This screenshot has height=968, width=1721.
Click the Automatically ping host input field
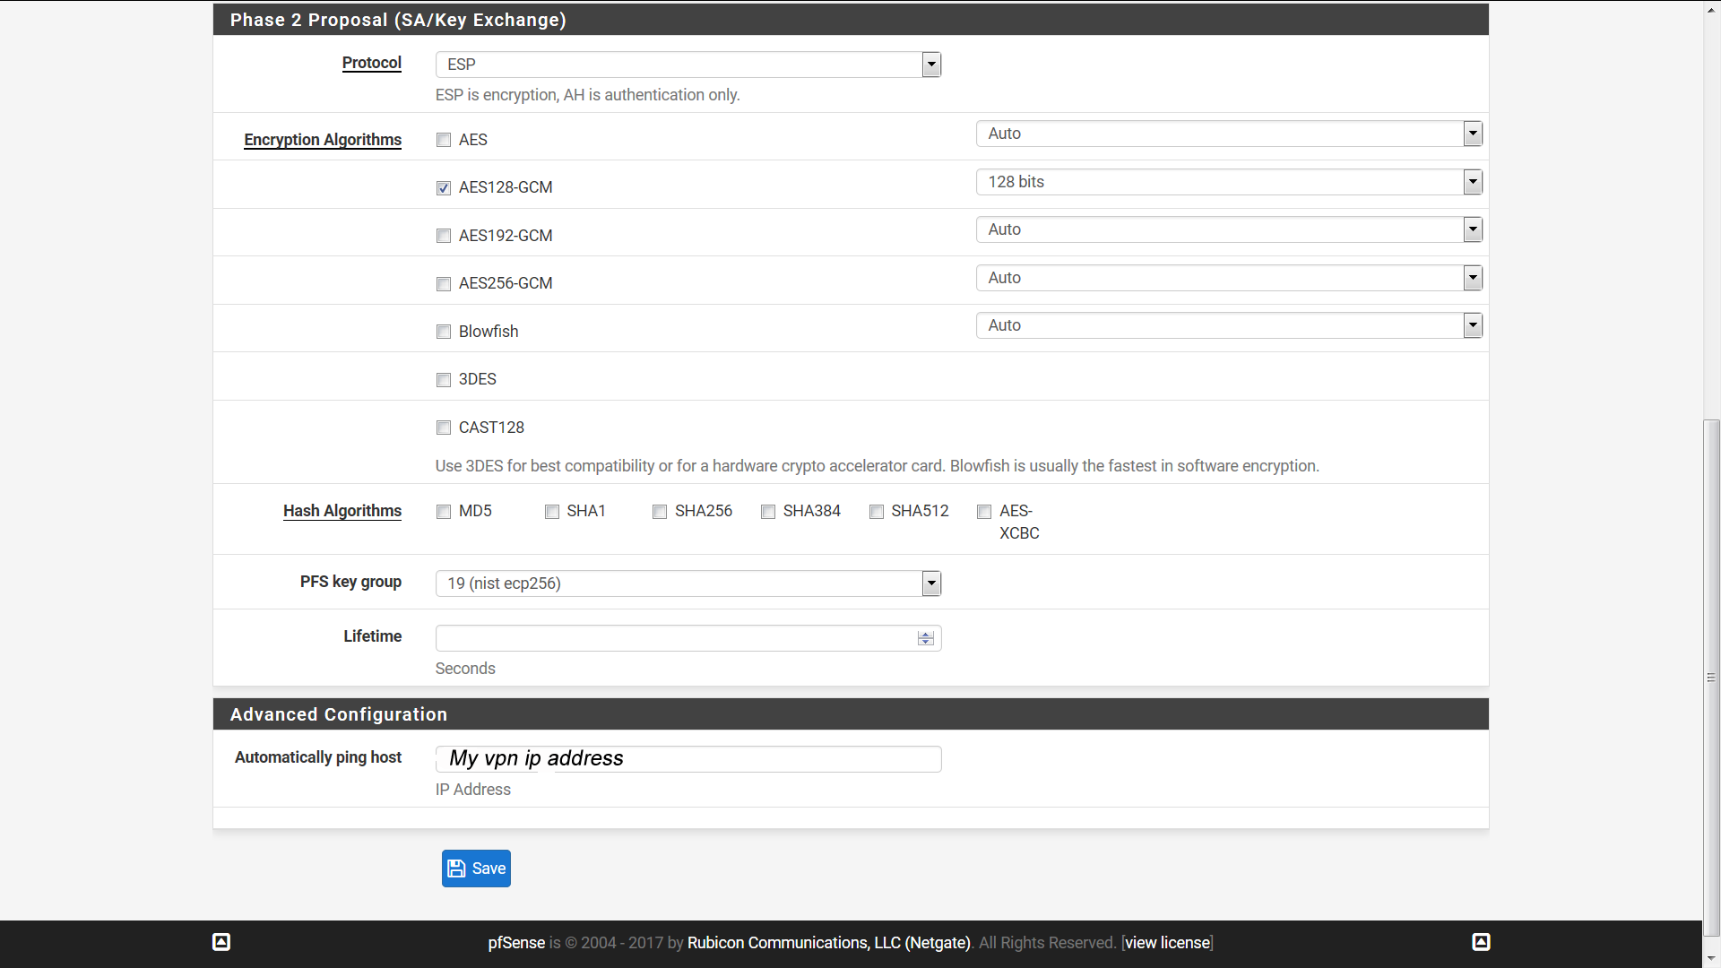688,759
